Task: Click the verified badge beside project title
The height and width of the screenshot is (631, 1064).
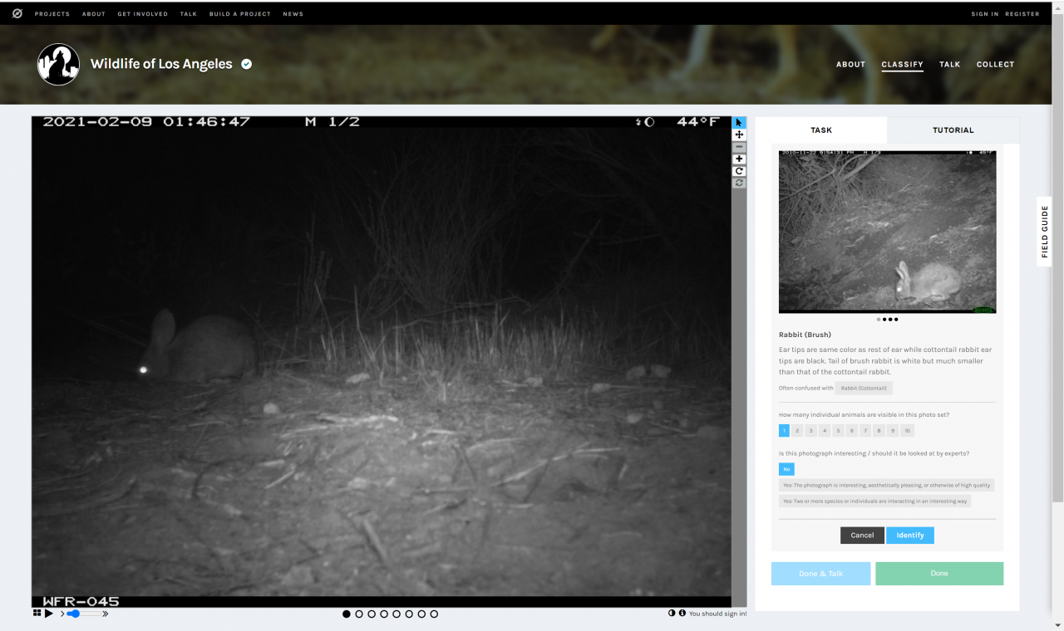Action: [x=247, y=64]
